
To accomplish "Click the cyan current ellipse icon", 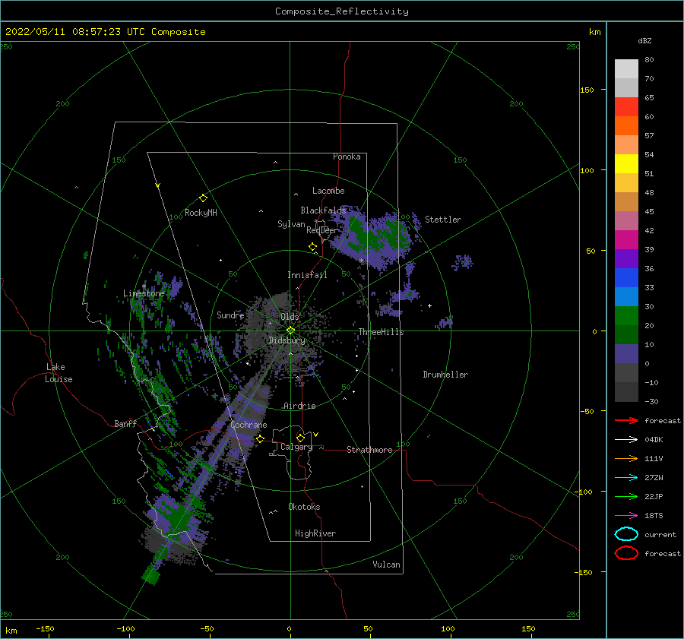I will [626, 534].
